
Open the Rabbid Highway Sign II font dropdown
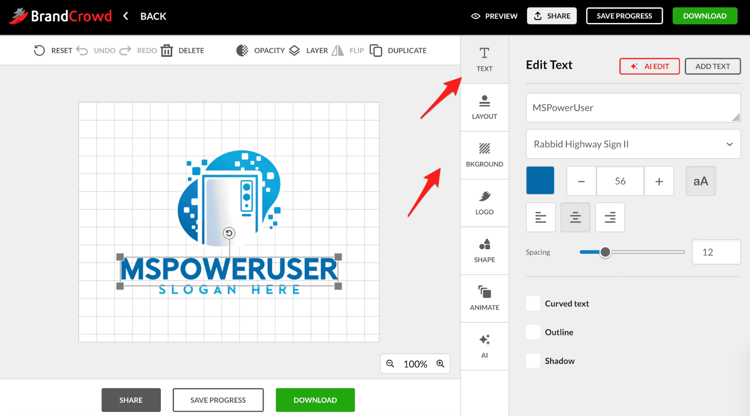coord(633,144)
